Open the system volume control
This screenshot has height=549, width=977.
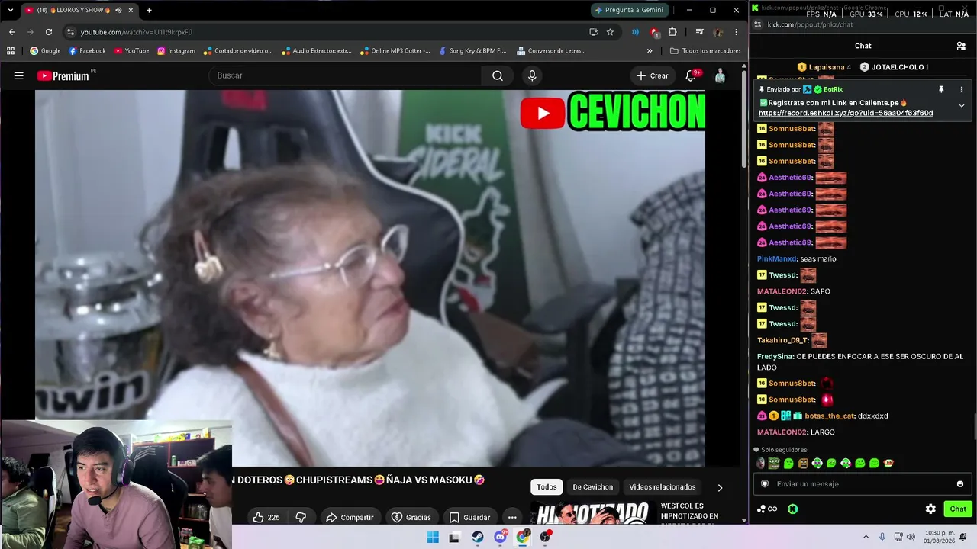(911, 537)
